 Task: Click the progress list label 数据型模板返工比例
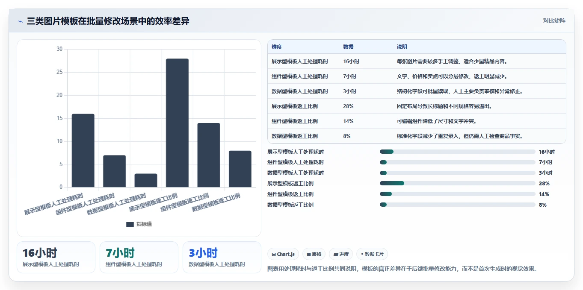pyautogui.click(x=290, y=205)
